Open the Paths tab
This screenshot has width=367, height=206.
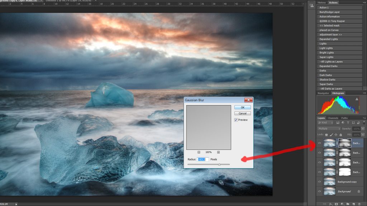(344, 118)
